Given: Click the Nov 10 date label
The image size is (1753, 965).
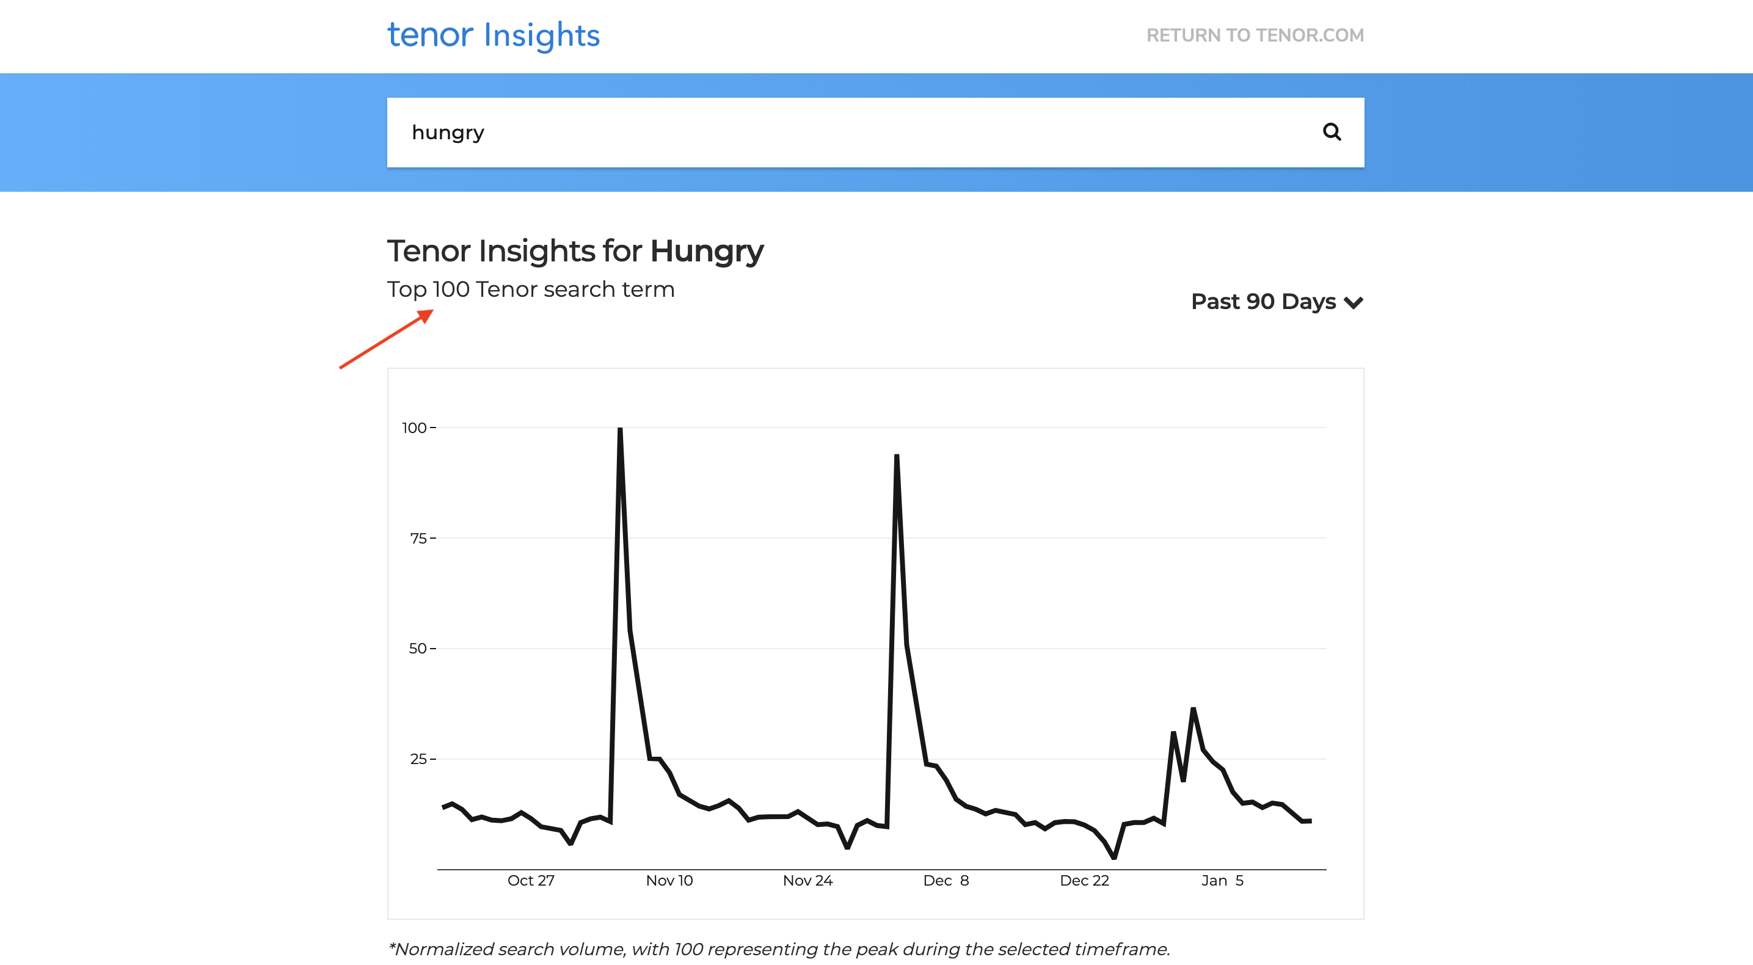Looking at the screenshot, I should tap(669, 880).
